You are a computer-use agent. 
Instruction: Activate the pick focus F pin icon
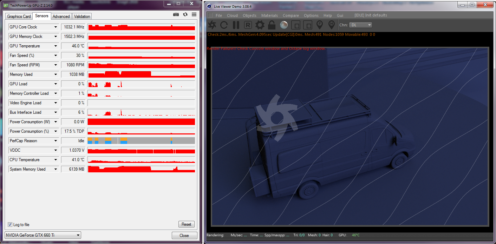point(320,25)
